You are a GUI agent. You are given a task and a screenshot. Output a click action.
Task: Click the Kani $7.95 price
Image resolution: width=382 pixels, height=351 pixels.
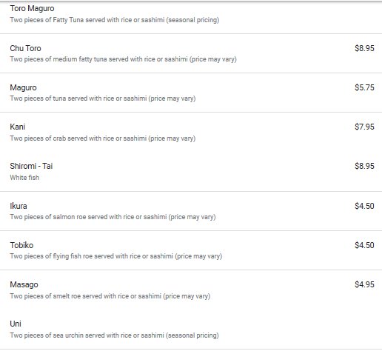(364, 127)
